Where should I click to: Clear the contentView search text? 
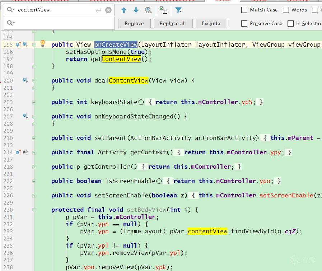click(108, 10)
